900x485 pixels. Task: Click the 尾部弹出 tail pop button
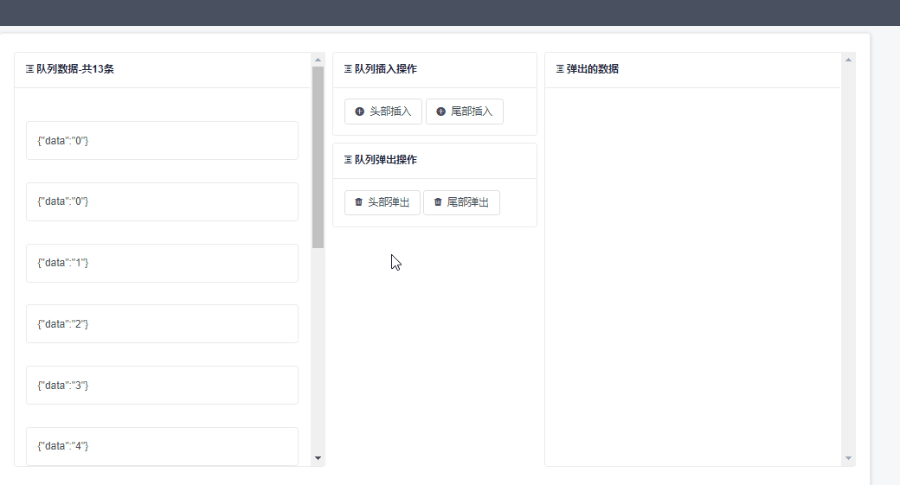461,202
